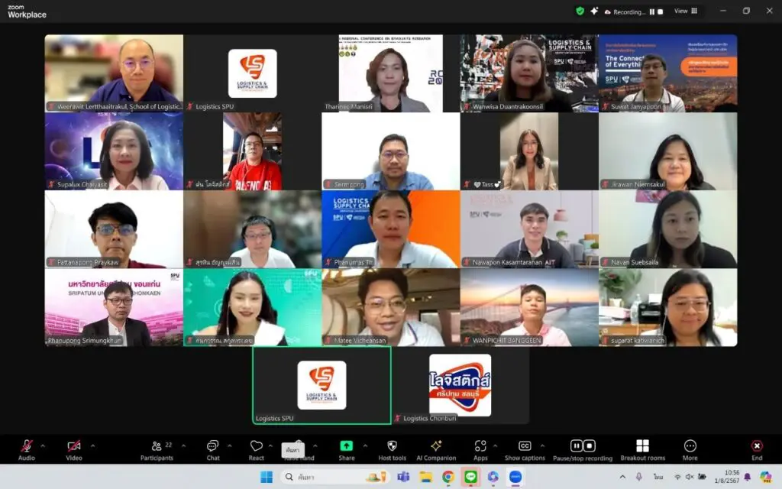The image size is (782, 489).
Task: Click the muted volume icon in tray
Action: coord(690,477)
